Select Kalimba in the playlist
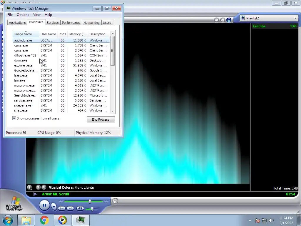Screen dimensions: 301x226 275,26
